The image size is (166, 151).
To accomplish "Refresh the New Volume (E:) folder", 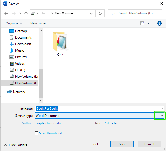I will tap(100, 13).
